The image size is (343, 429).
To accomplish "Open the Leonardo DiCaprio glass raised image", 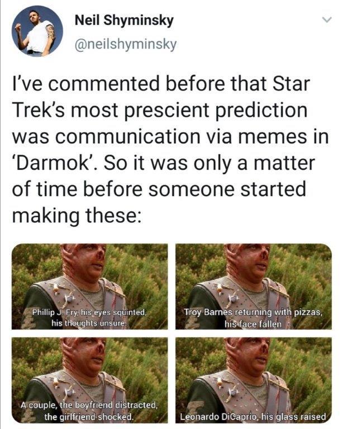I will coord(253,380).
